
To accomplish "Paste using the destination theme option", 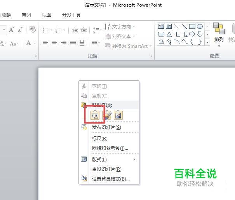I will (95, 115).
